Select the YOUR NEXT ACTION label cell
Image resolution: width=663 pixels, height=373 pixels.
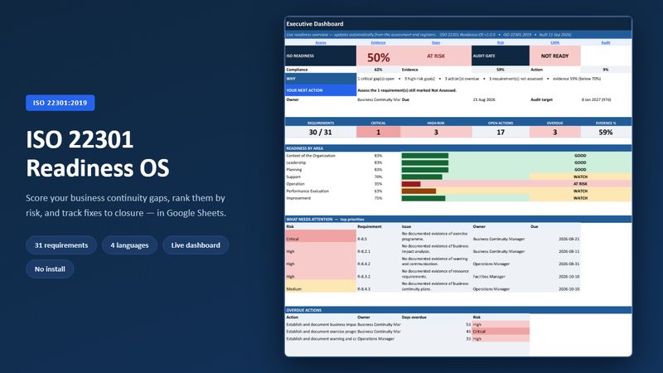321,90
